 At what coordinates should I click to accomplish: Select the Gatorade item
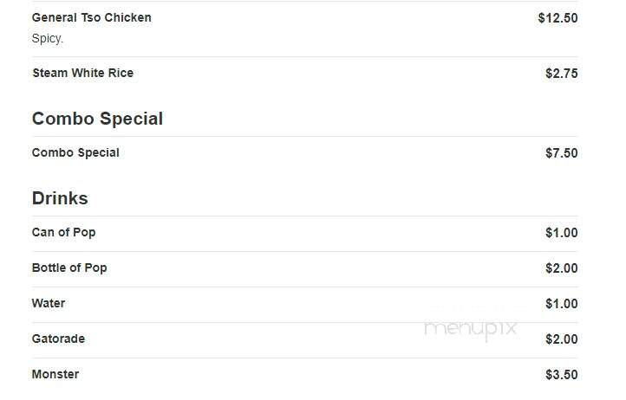[x=58, y=339]
